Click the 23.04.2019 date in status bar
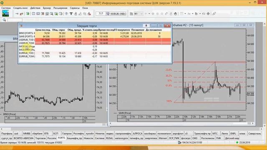This screenshot has height=150, width=267. point(244,142)
